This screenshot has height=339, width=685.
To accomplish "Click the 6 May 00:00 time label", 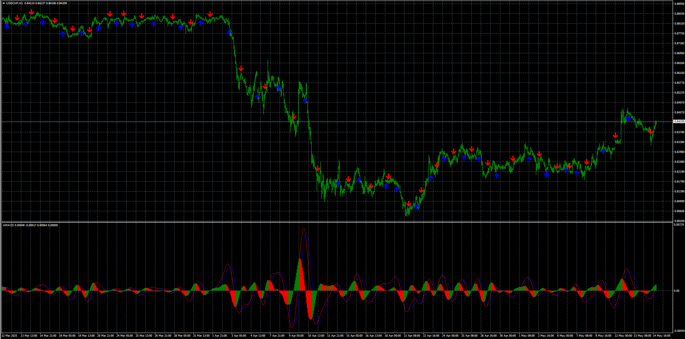I will (x=565, y=335).
